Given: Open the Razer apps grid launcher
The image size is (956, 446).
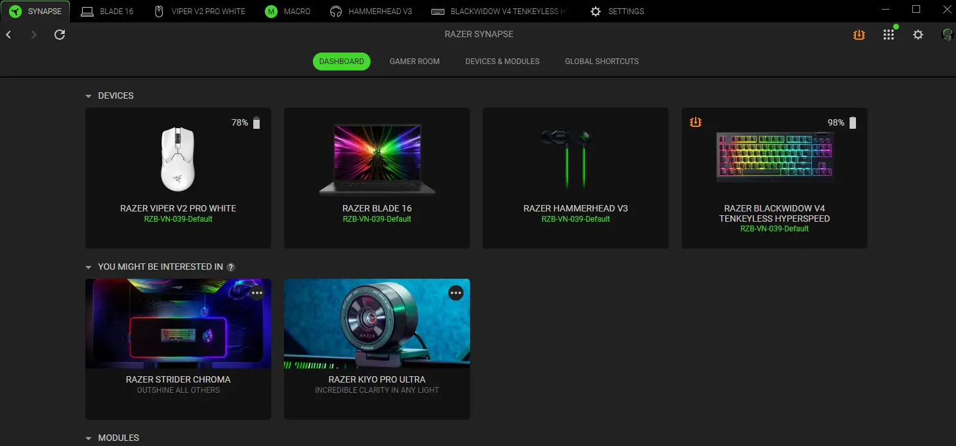Looking at the screenshot, I should click(x=889, y=34).
